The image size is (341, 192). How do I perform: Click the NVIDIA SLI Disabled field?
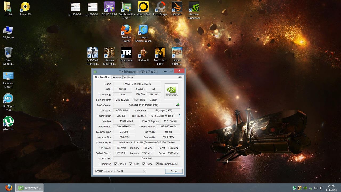click(x=147, y=158)
